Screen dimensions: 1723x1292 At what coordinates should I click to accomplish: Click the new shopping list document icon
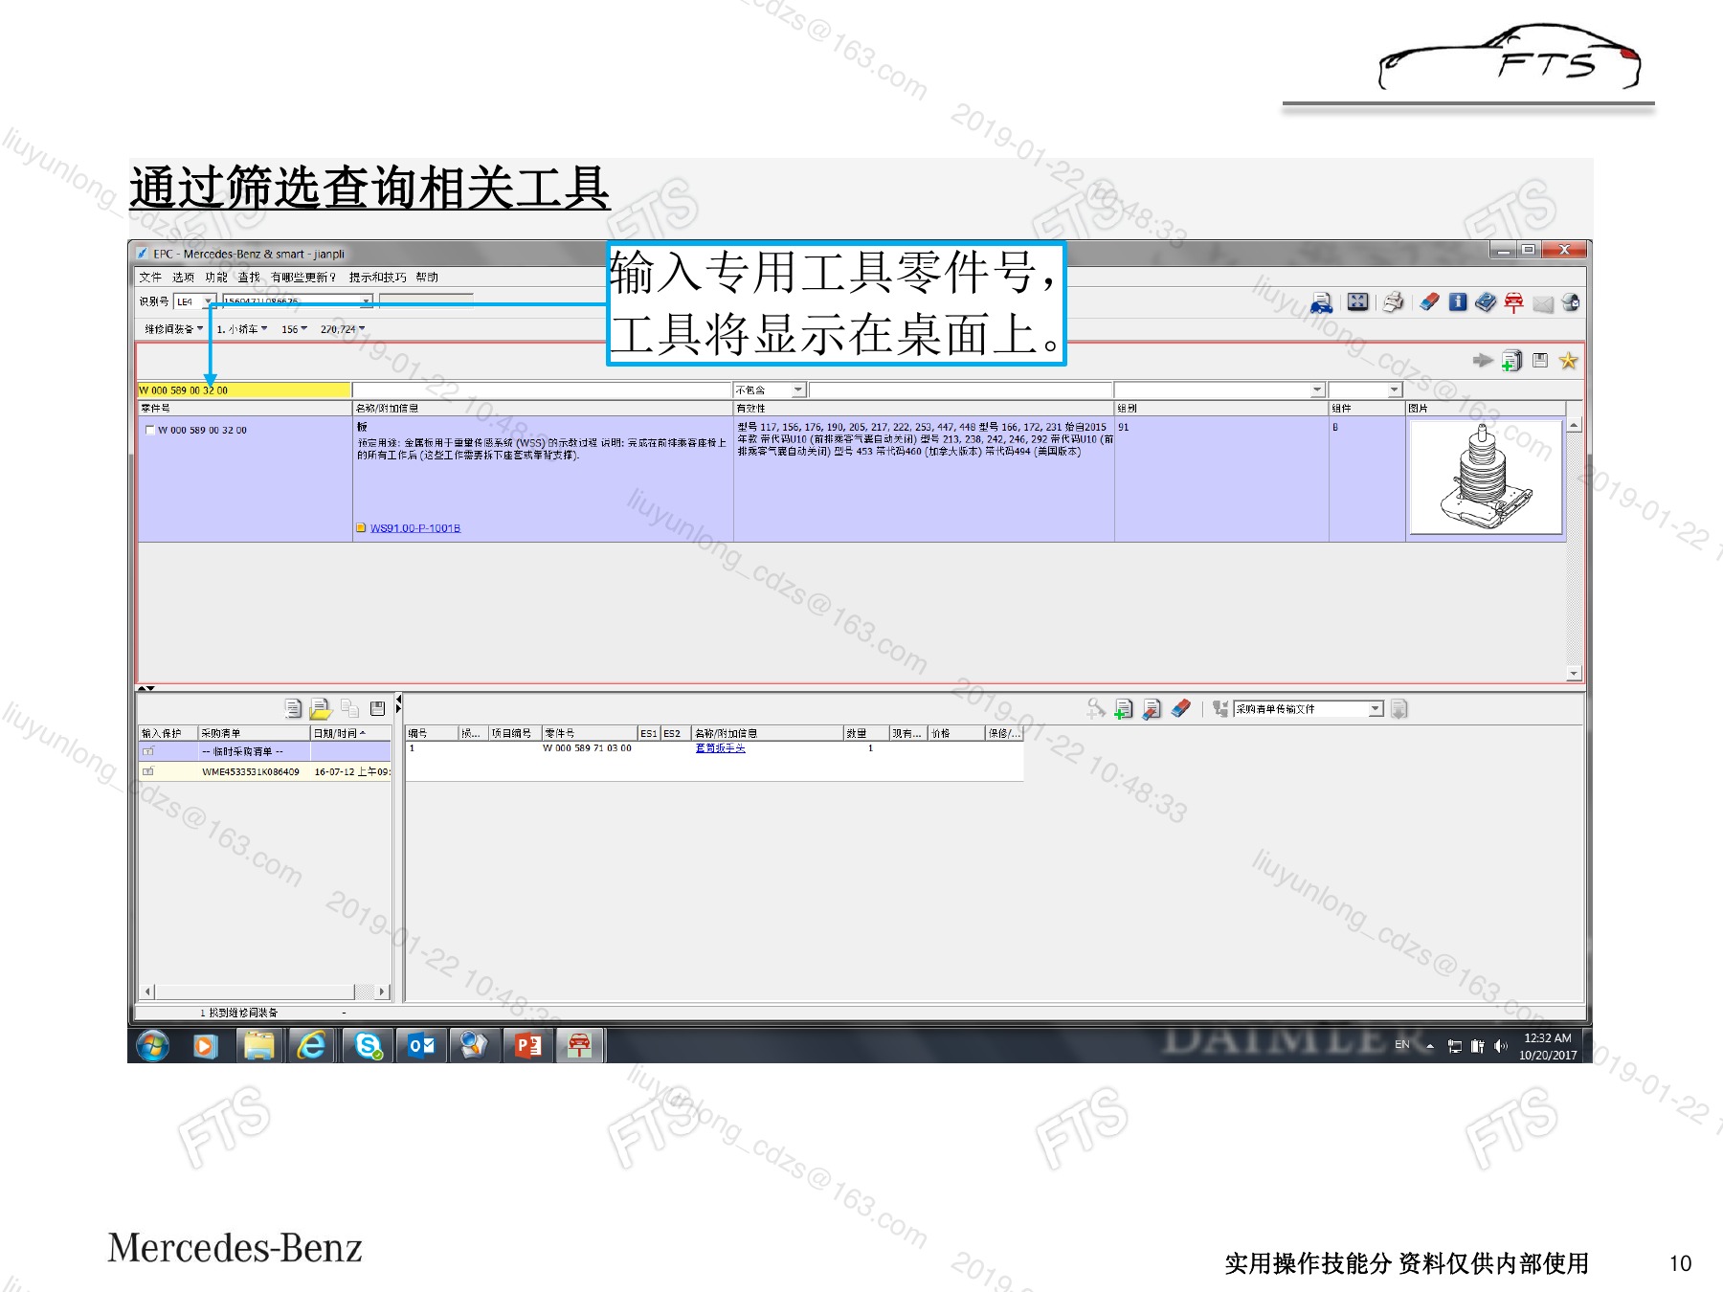(x=293, y=708)
